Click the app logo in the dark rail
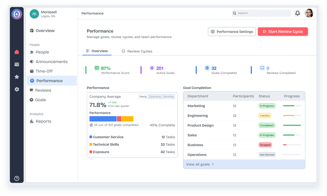 [x=17, y=14]
